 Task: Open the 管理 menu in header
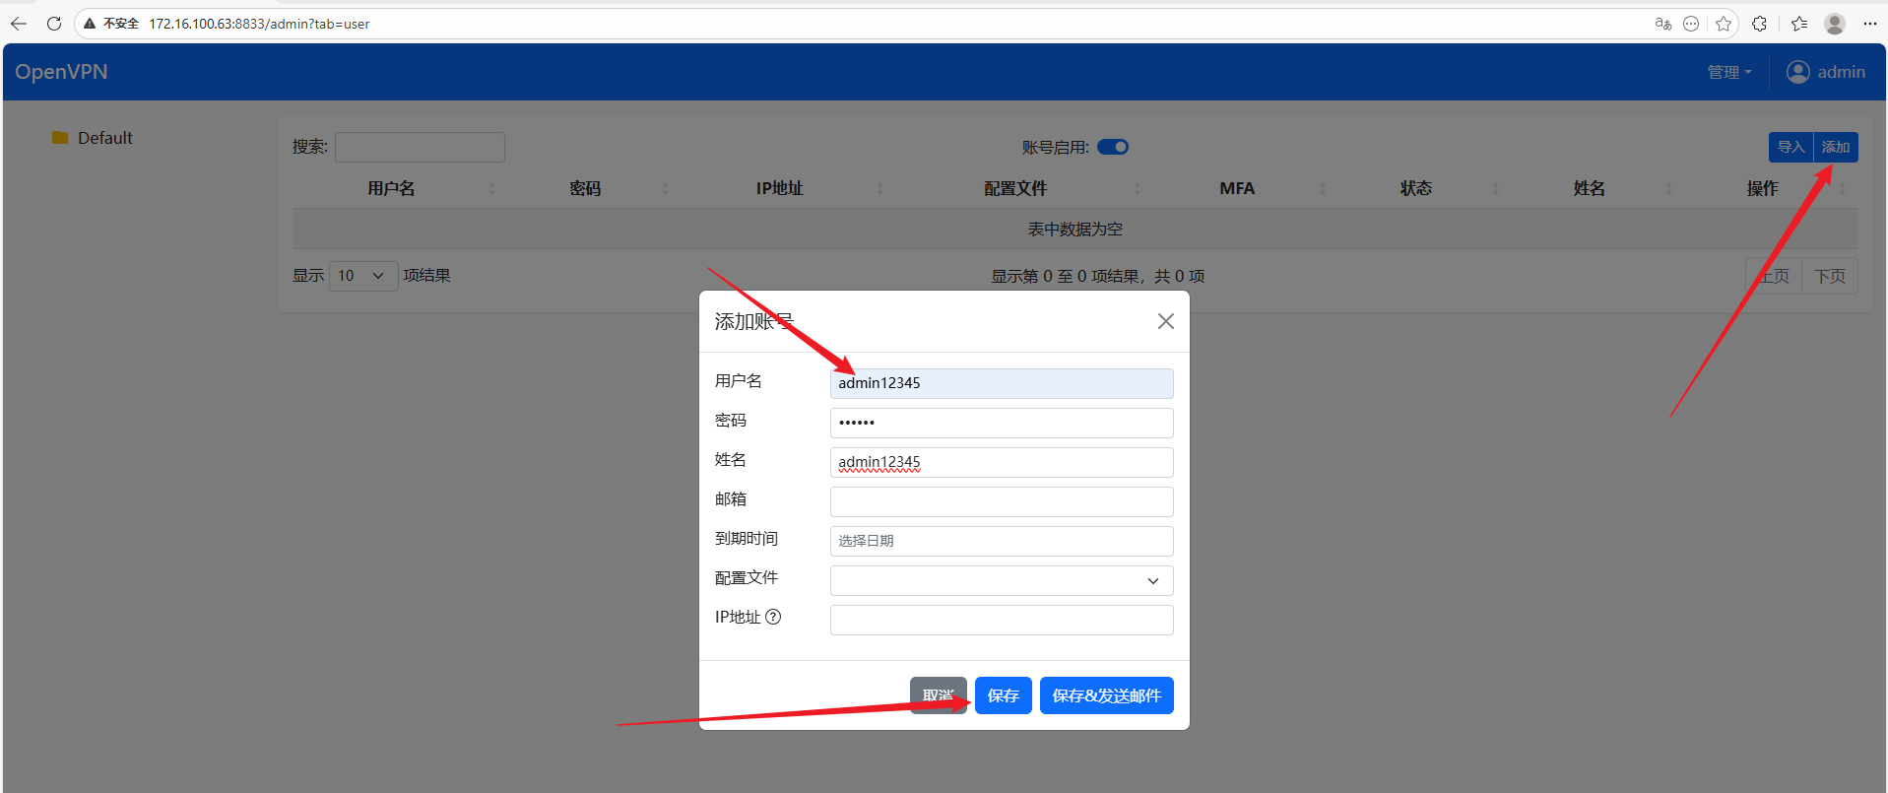[x=1728, y=72]
